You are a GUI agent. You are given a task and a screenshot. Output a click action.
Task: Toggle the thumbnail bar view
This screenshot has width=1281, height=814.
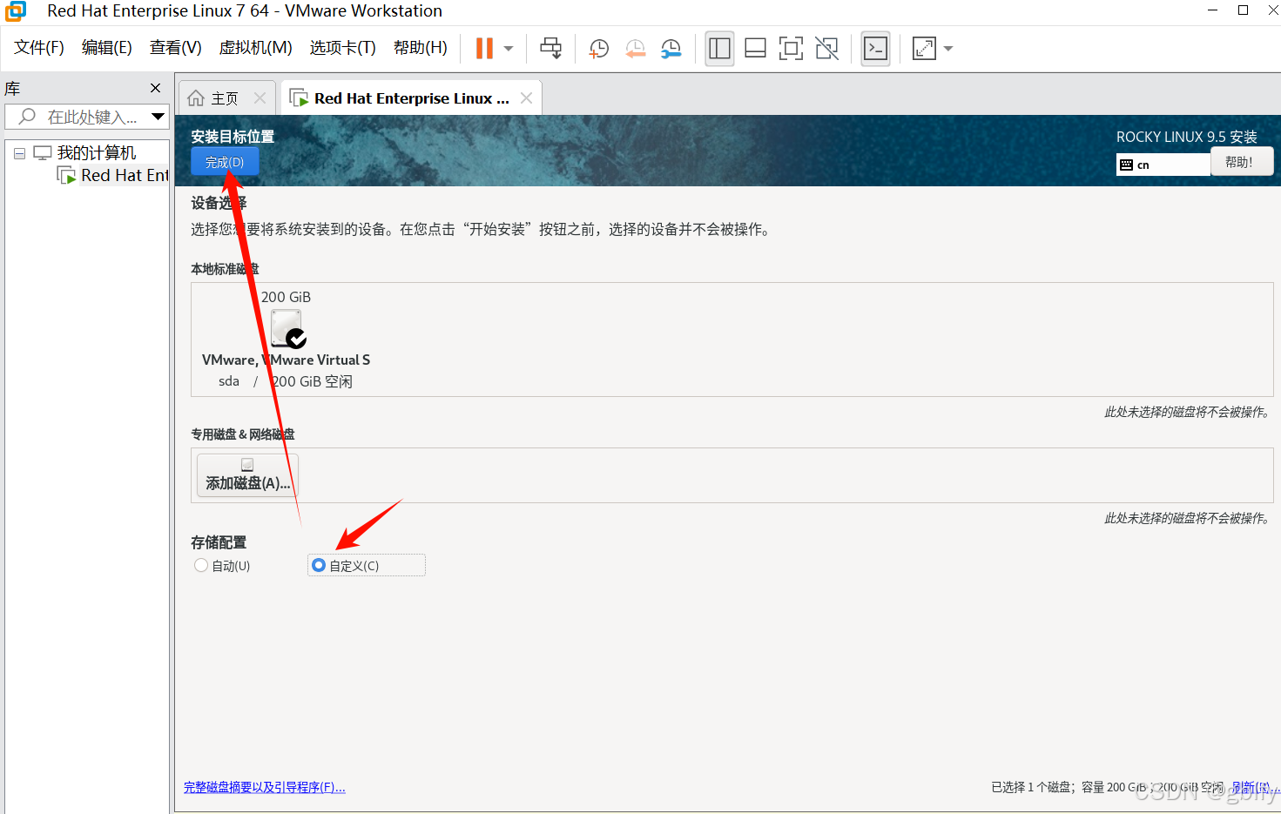click(756, 49)
